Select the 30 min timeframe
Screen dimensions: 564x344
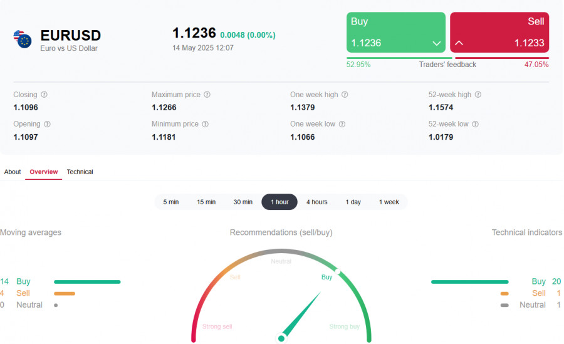click(243, 202)
